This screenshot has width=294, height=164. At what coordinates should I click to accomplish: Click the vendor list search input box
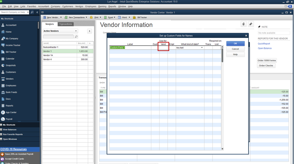pyautogui.click(x=58, y=37)
